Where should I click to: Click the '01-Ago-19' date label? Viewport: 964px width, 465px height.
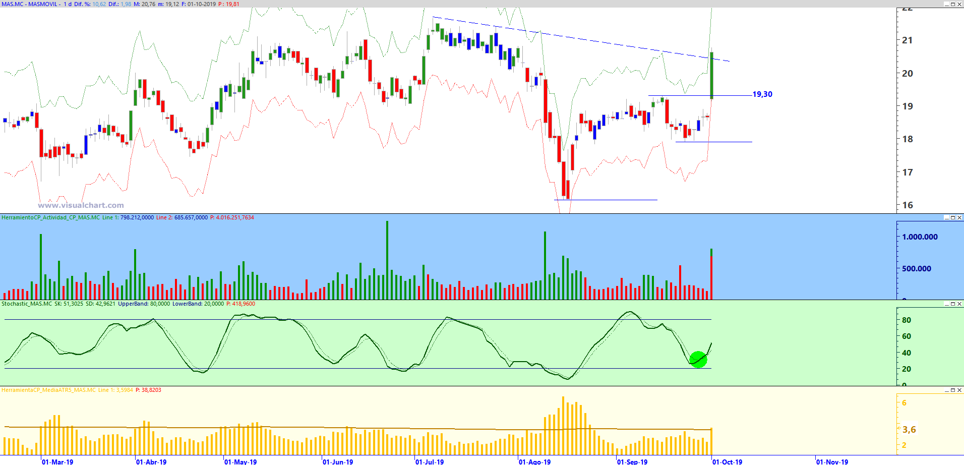pyautogui.click(x=534, y=461)
